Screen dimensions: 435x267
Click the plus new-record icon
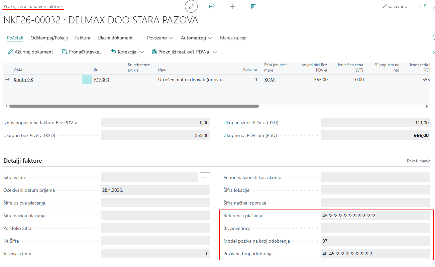tap(233, 6)
